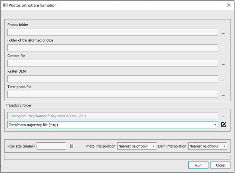
Task: Click the 'Photos folder' label
Action: 18,25
